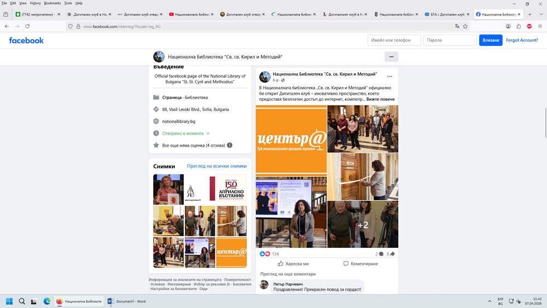
Task: Close the active Facebook tab
Action: click(x=519, y=14)
